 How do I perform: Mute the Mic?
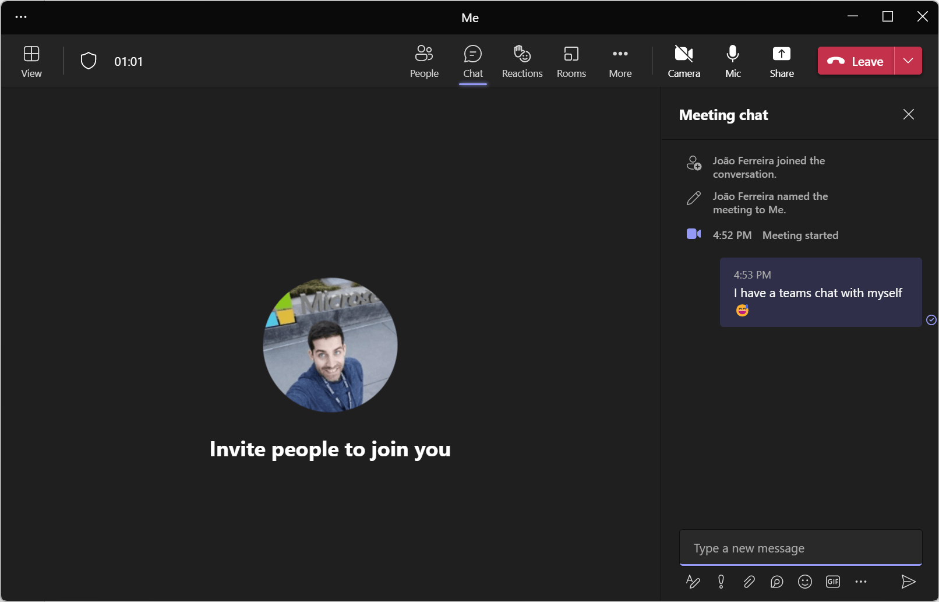click(733, 61)
